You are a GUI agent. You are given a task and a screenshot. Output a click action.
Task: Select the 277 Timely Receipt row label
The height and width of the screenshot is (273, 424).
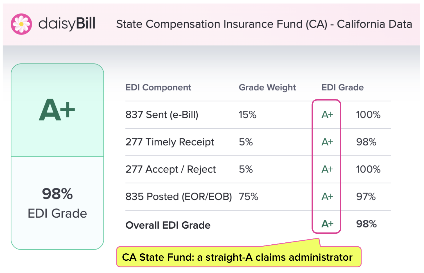pos(170,142)
